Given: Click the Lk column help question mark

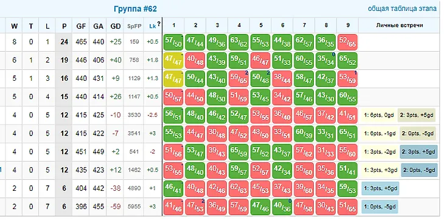Looking at the screenshot, I should 159,24.
